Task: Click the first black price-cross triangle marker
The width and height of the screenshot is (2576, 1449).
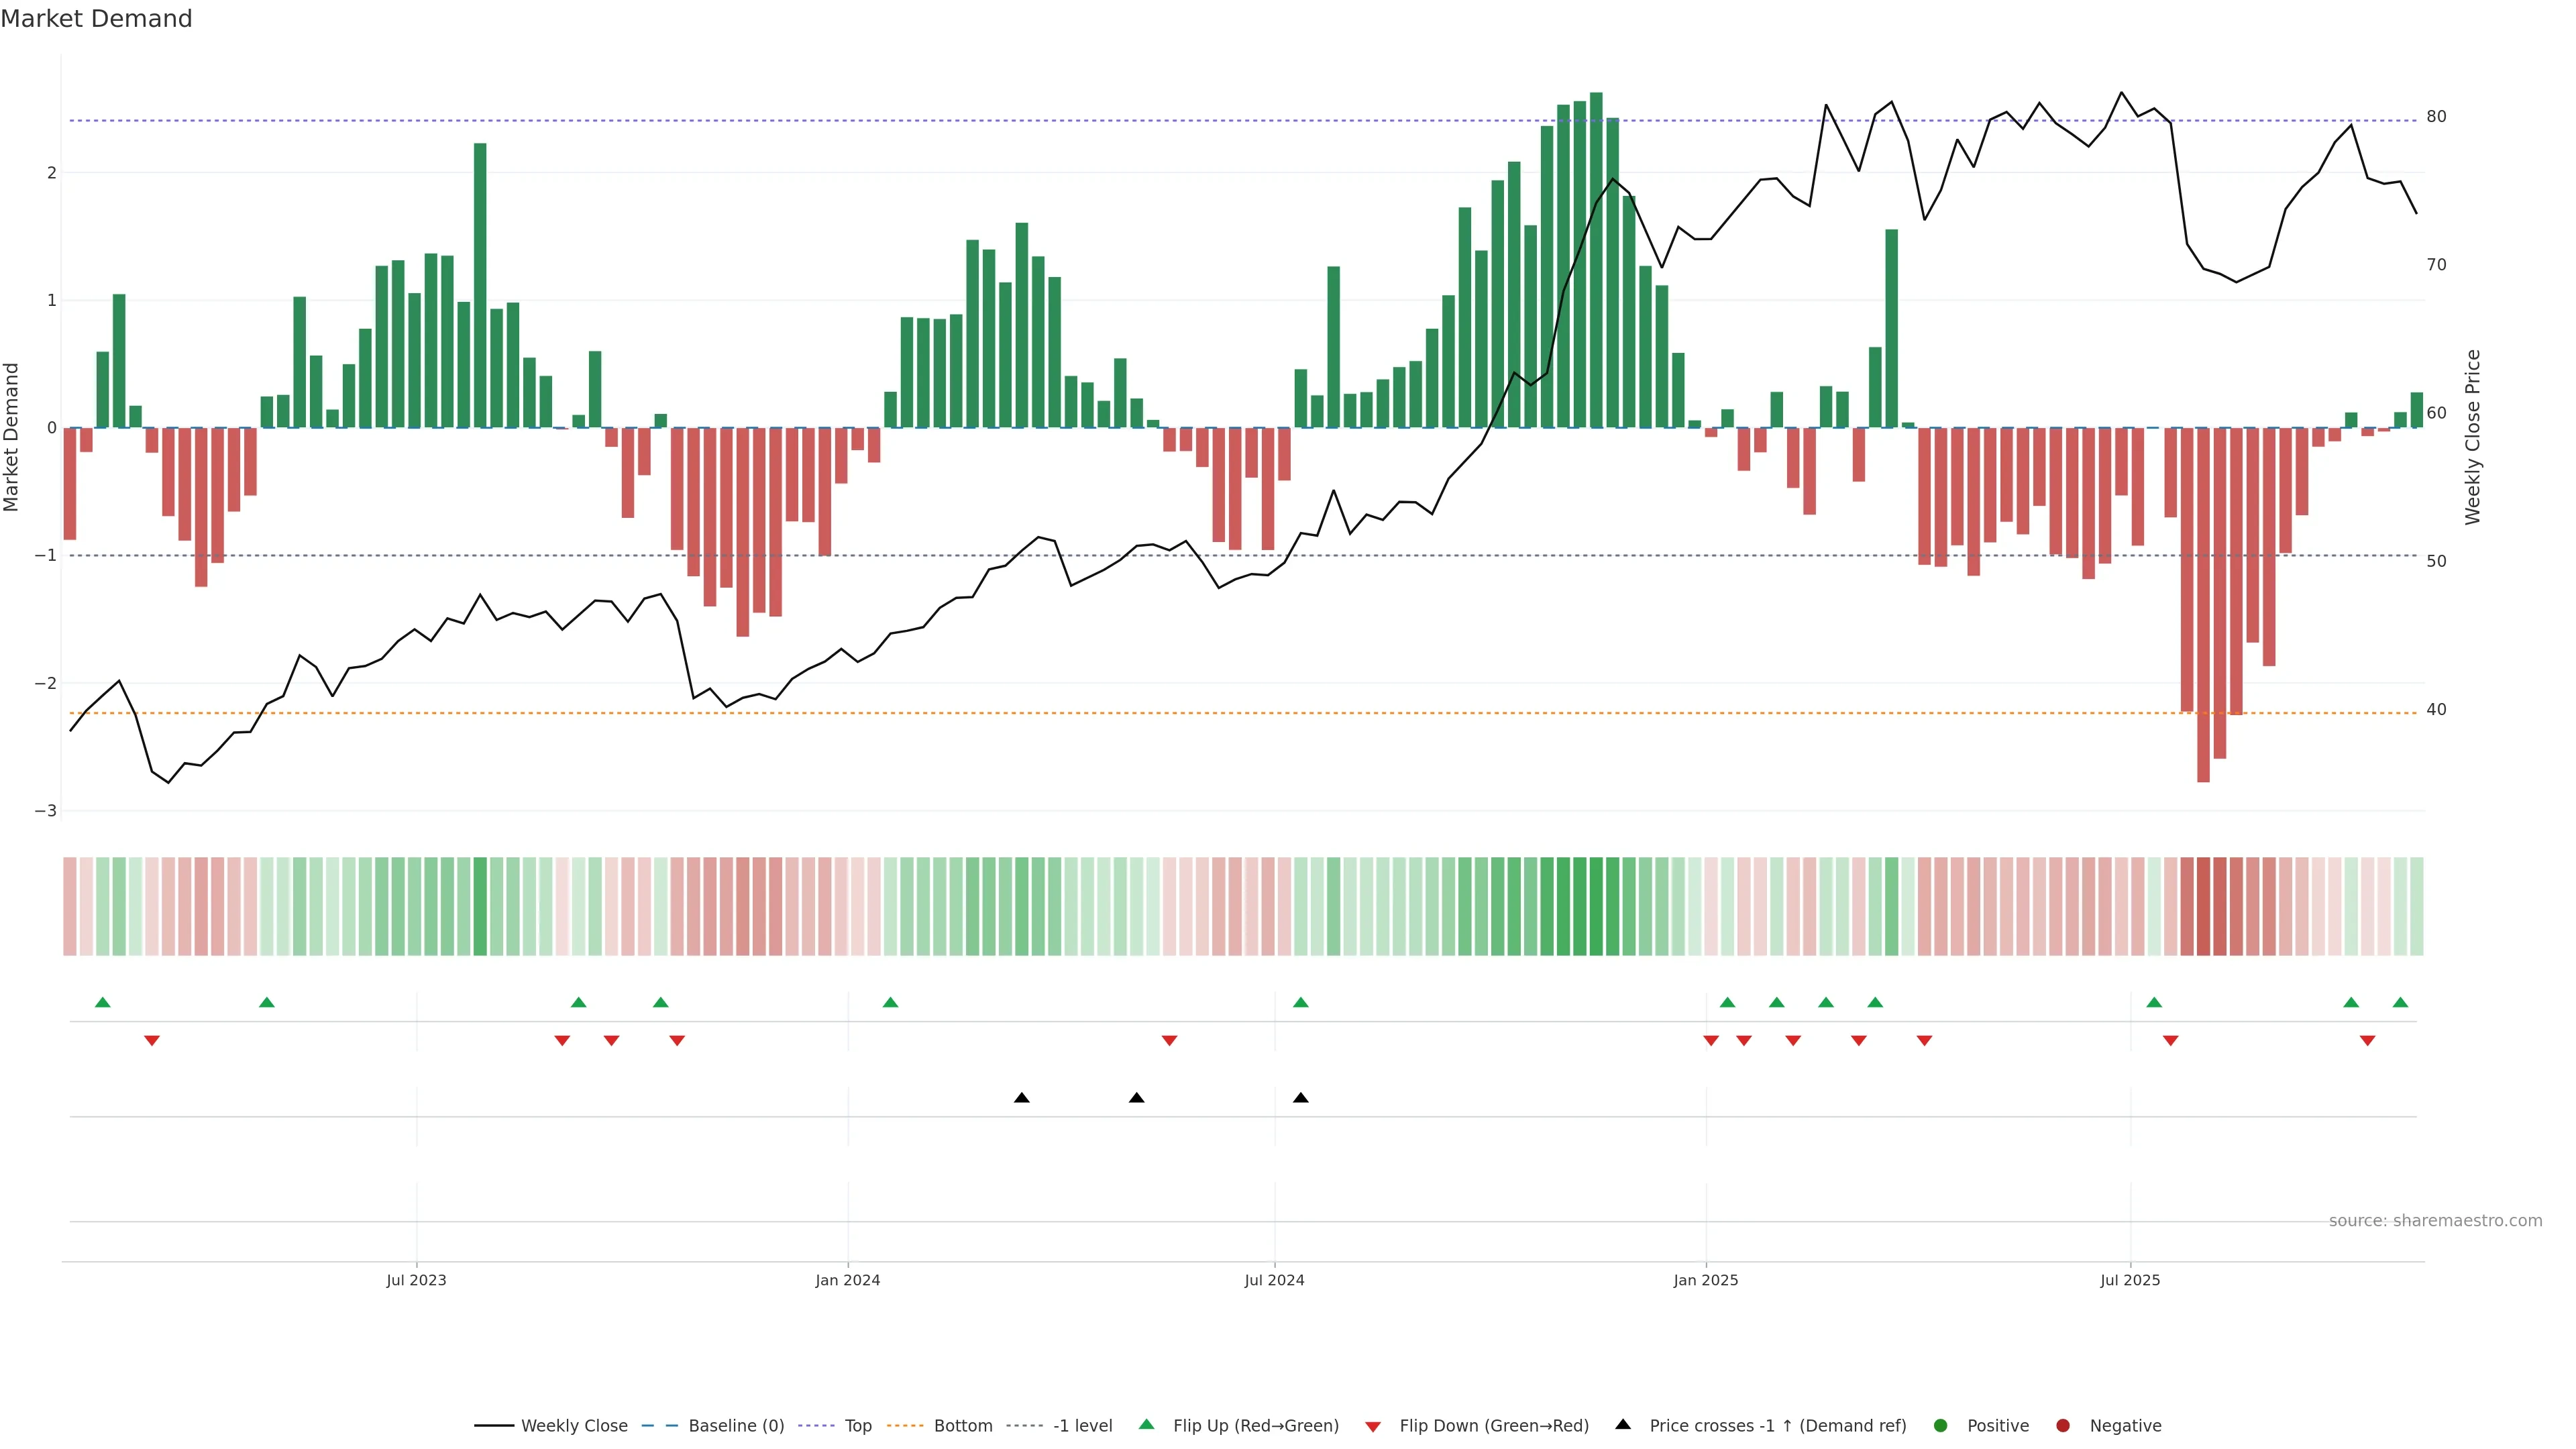Action: click(x=1021, y=1098)
